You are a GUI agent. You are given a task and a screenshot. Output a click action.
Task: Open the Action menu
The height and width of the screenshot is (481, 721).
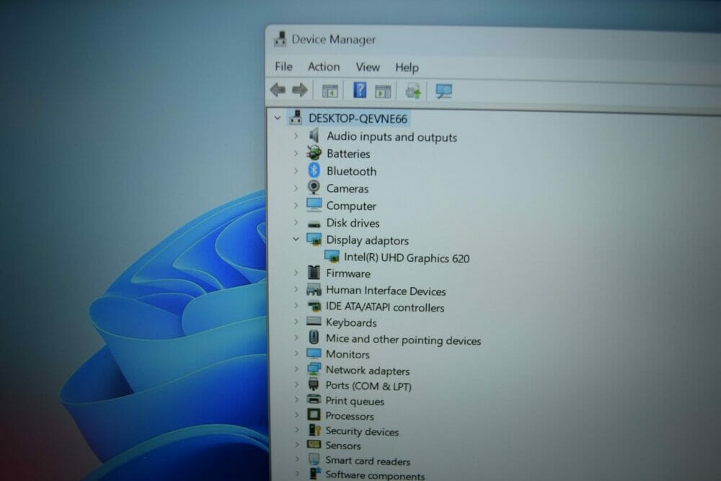pyautogui.click(x=324, y=66)
